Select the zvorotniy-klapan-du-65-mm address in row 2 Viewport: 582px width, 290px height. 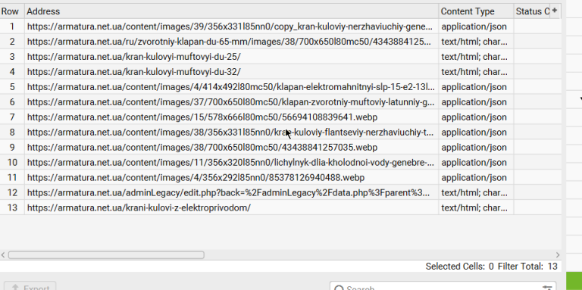click(x=232, y=42)
